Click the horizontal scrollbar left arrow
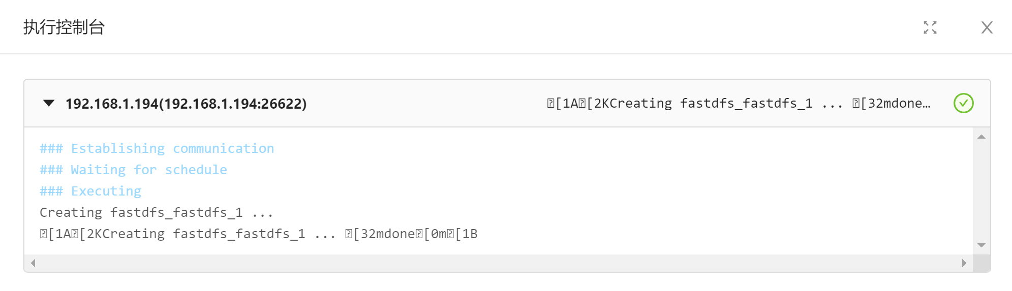1012x291 pixels. coord(33,263)
